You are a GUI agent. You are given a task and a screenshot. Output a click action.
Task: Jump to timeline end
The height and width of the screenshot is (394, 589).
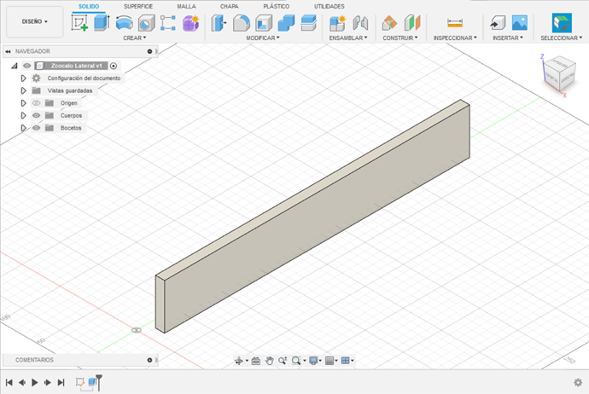[61, 382]
